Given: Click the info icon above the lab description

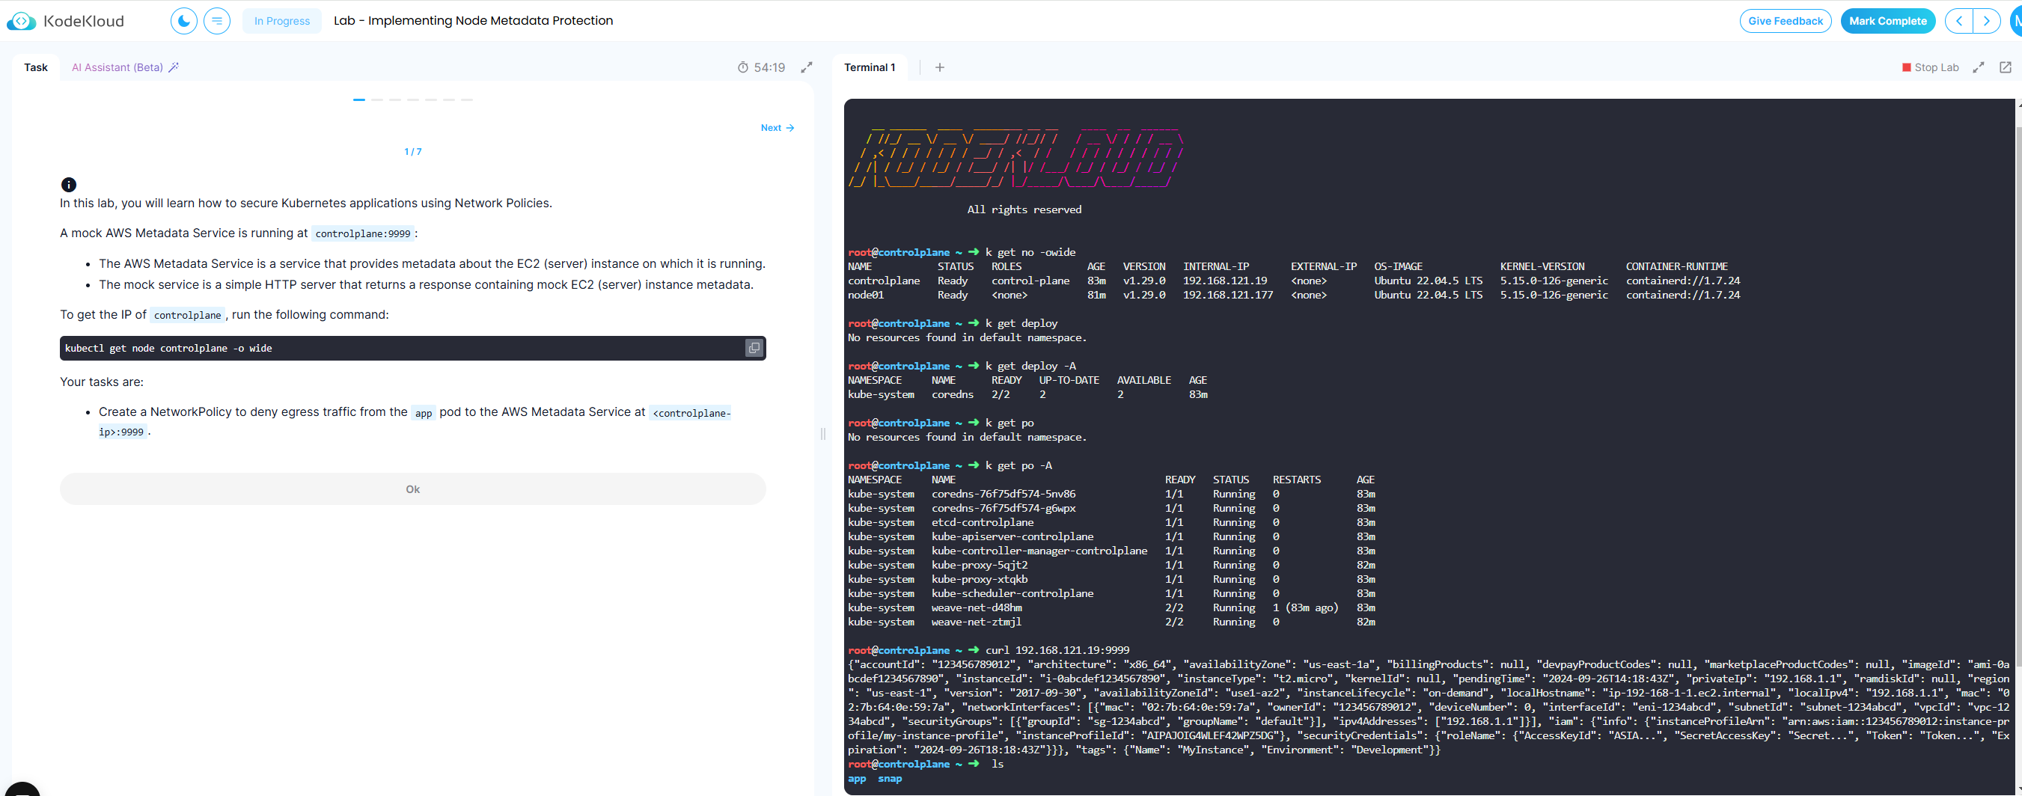Looking at the screenshot, I should [69, 185].
